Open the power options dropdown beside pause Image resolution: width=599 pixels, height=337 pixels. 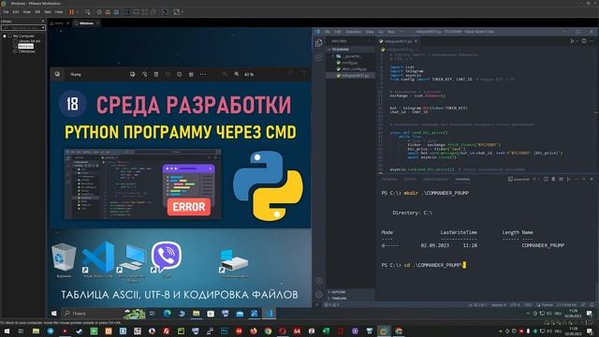pos(78,12)
